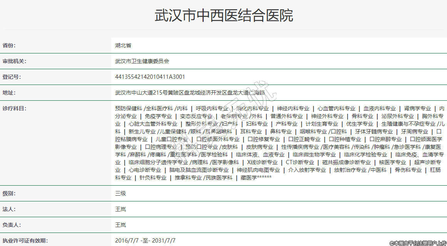Click the hospital title 武汉市中西医结合医院
Viewport: 447px width, 246px height.
pos(224,15)
